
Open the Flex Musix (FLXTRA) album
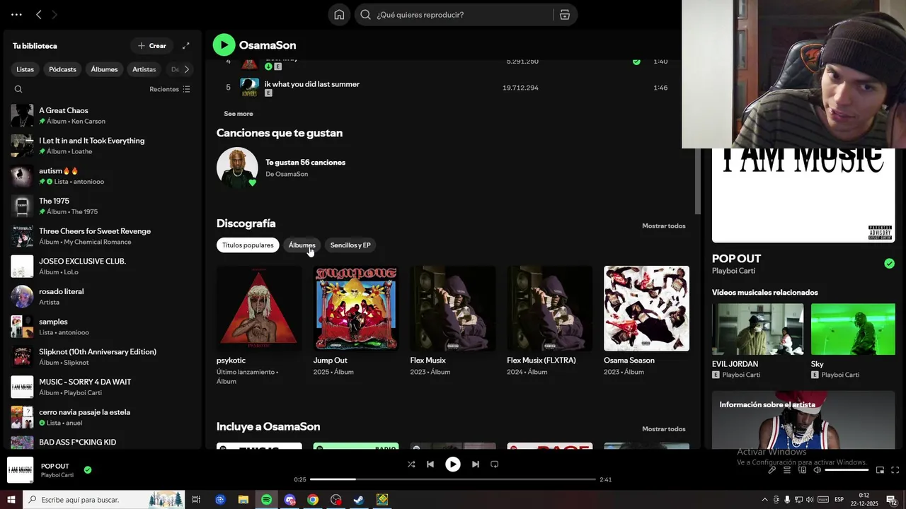coord(550,322)
